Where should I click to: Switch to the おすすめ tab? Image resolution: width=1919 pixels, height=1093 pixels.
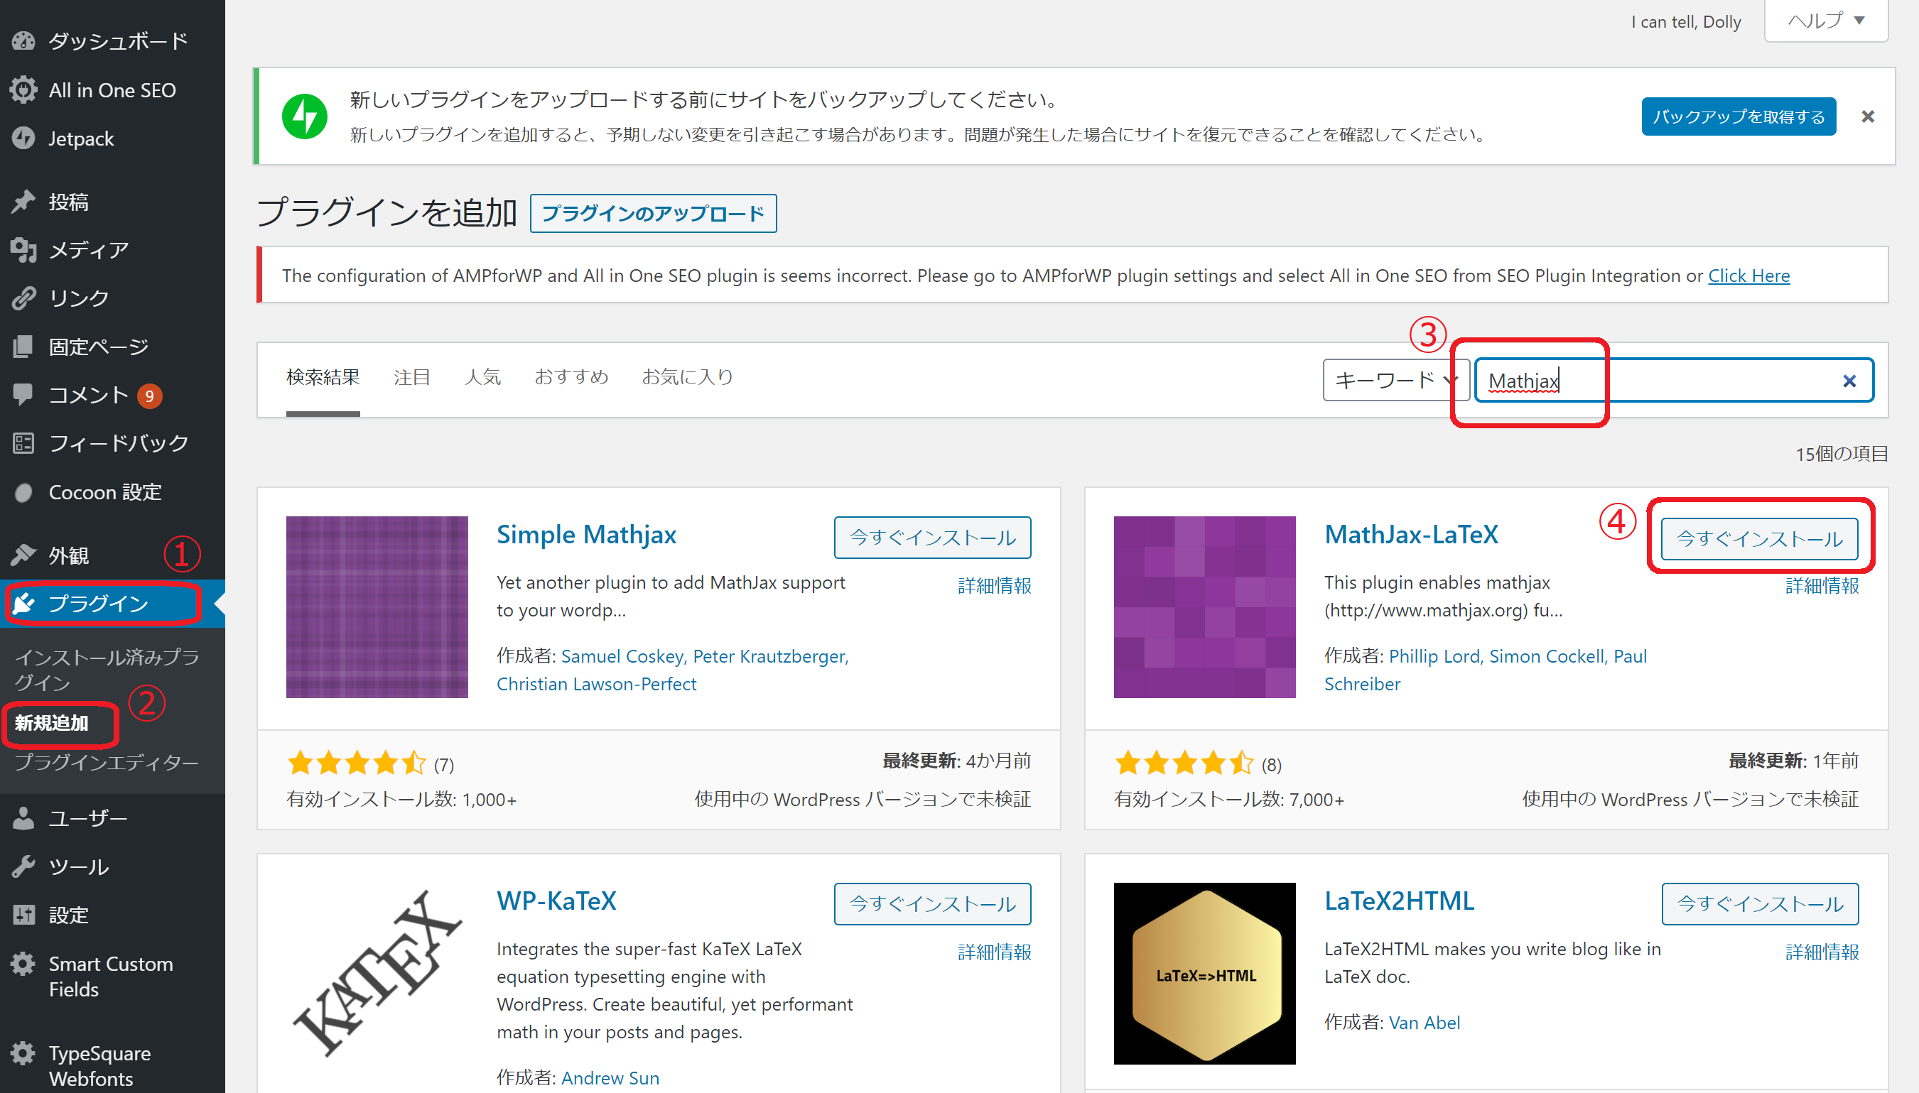571,377
